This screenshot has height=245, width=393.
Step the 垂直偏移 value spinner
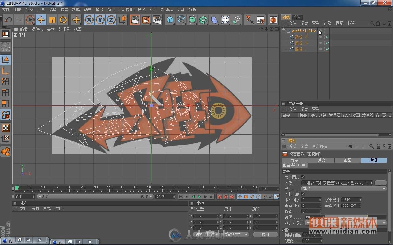point(320,205)
